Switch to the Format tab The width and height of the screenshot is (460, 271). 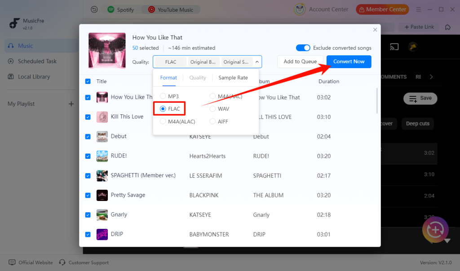[x=168, y=78]
